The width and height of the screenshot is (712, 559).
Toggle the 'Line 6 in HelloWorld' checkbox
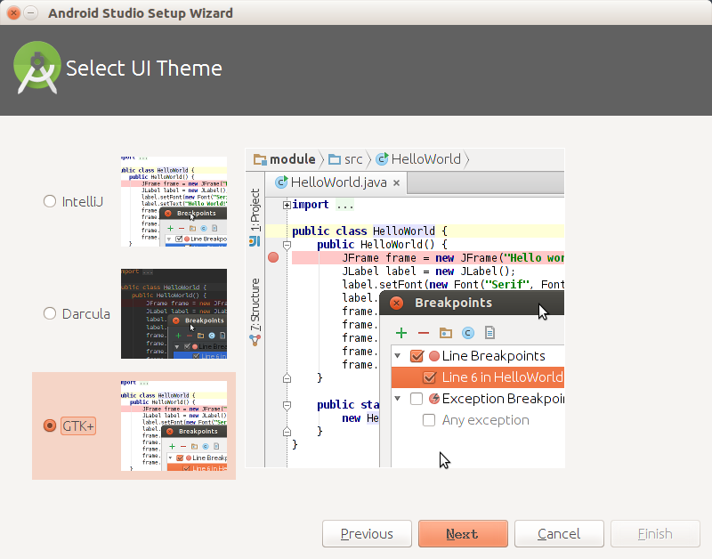429,377
